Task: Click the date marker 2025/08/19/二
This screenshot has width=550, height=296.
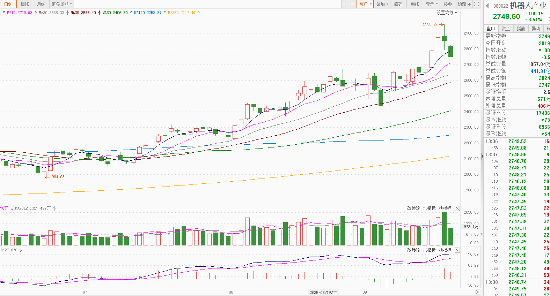Action: click(323, 292)
